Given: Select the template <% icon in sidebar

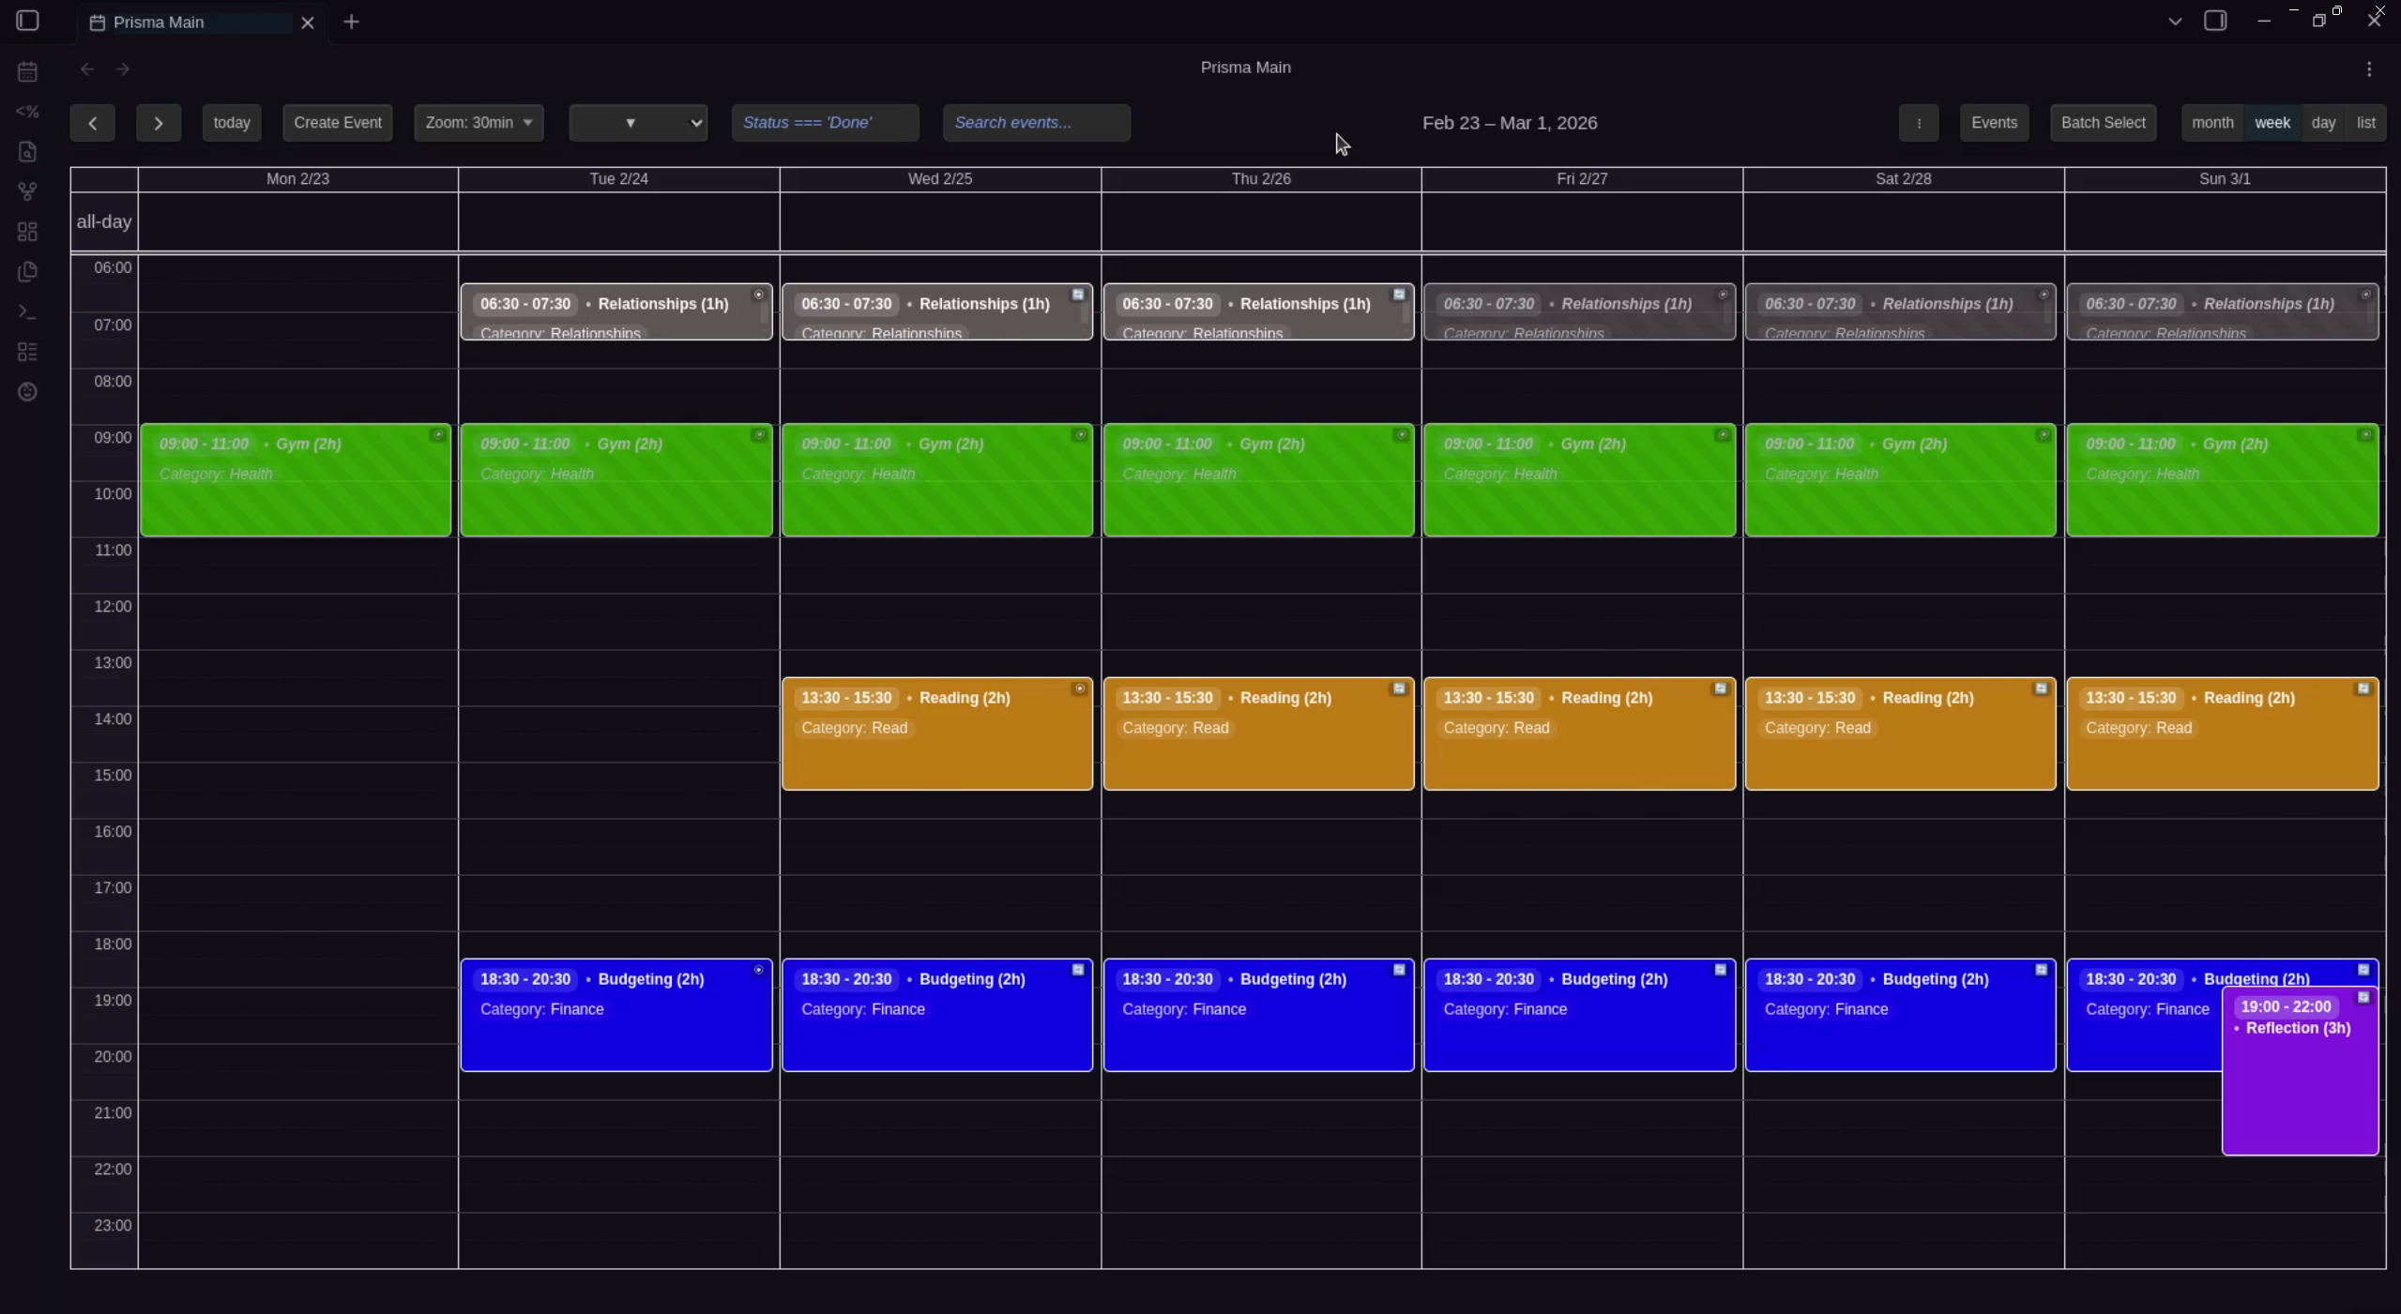Looking at the screenshot, I should pyautogui.click(x=27, y=111).
